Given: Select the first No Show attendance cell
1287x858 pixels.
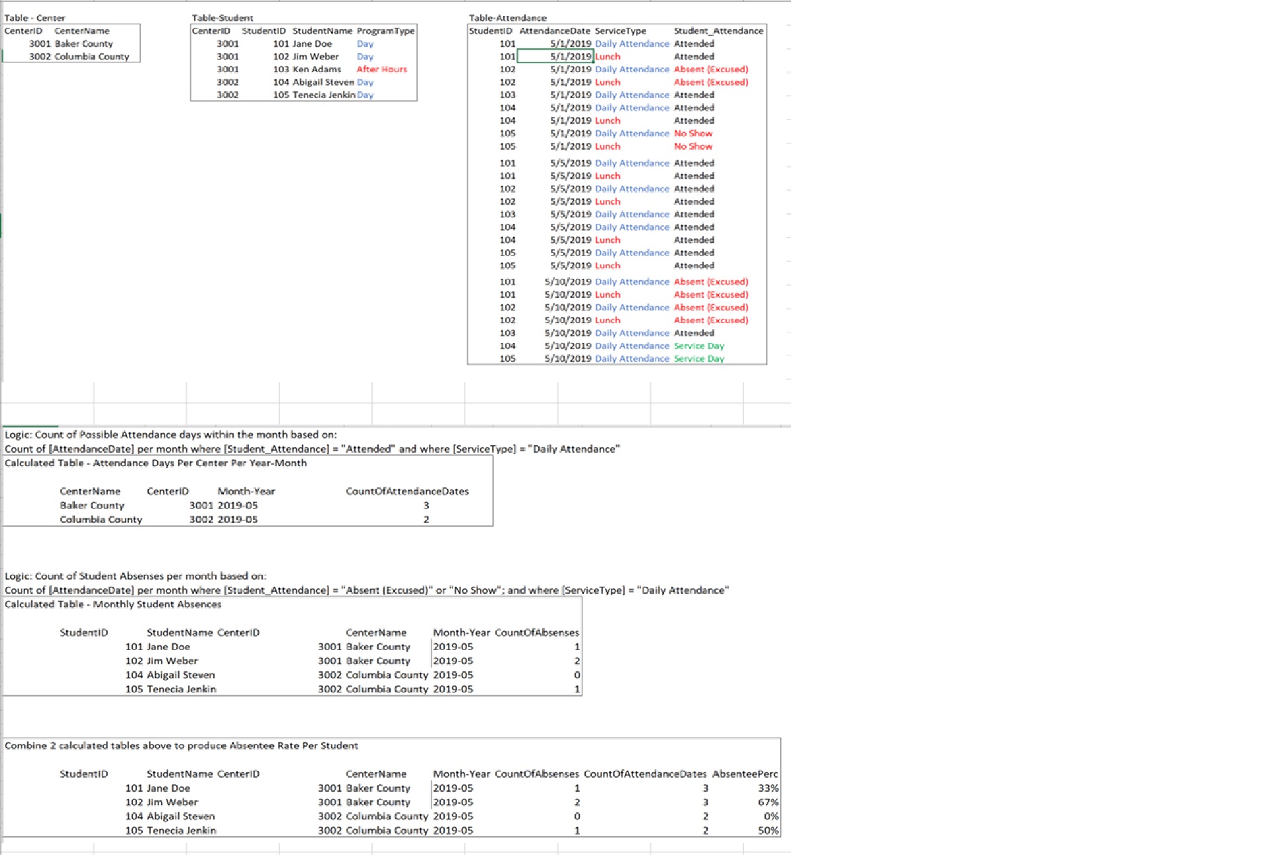Looking at the screenshot, I should (x=693, y=133).
